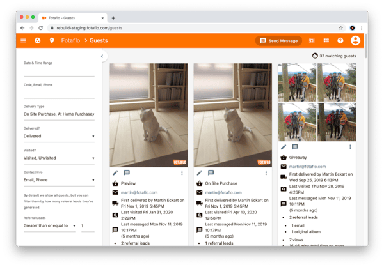Click the scanner frame icon in header

tap(312, 41)
